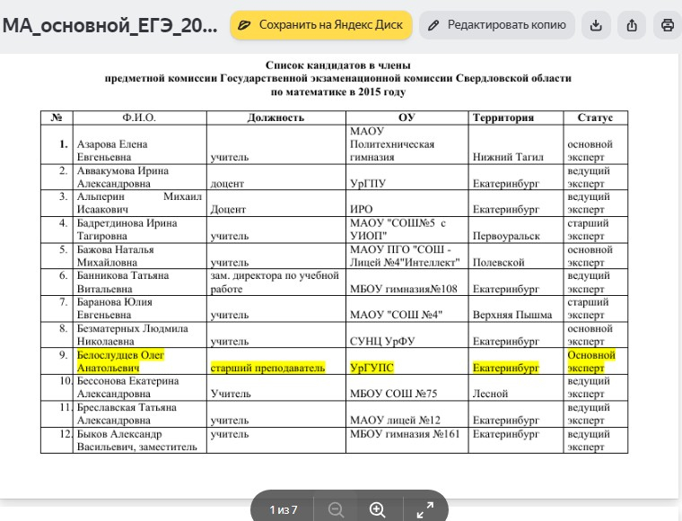682x521 pixels.
Task: Click the name 'Бажова Наталья Михайловна'
Action: [x=115, y=256]
